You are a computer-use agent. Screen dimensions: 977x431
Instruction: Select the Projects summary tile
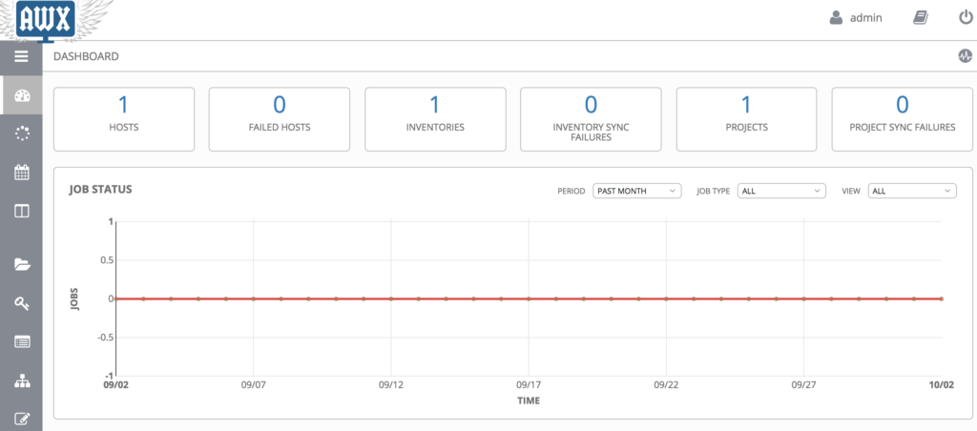[x=746, y=118]
